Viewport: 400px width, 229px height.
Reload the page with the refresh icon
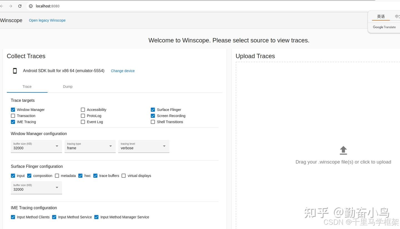point(20,6)
